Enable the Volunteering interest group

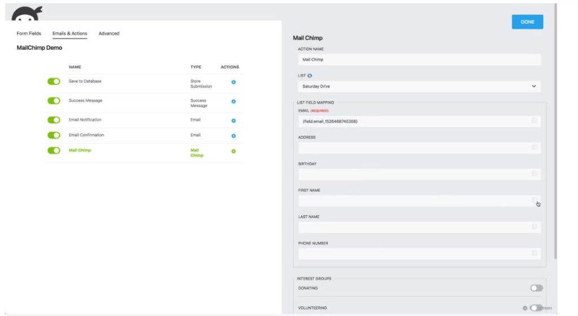pyautogui.click(x=536, y=308)
